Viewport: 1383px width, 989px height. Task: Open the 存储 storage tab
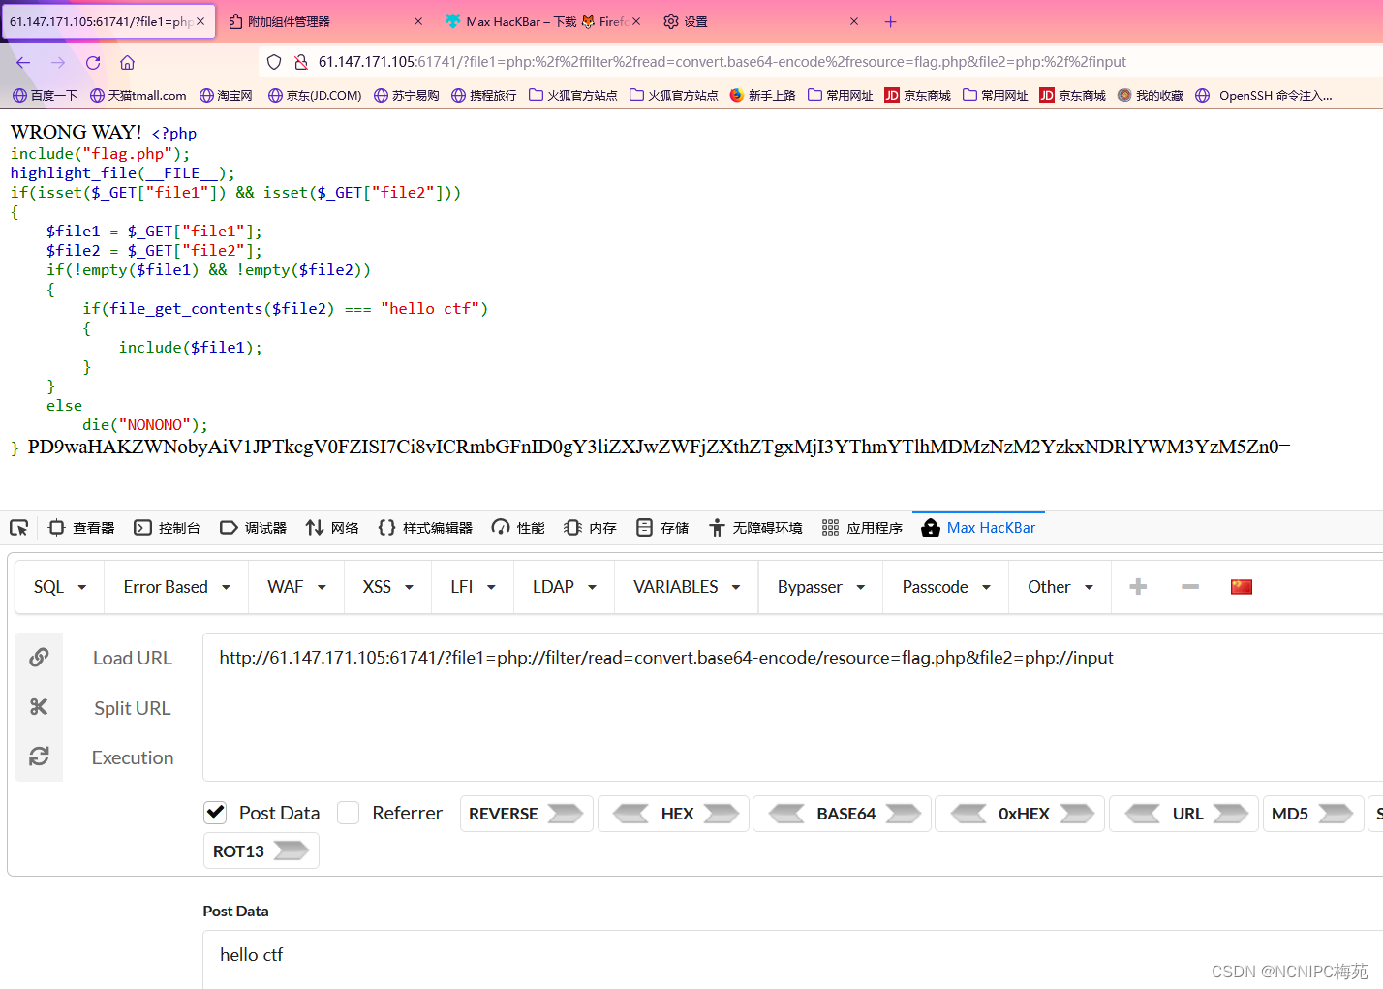tap(662, 528)
